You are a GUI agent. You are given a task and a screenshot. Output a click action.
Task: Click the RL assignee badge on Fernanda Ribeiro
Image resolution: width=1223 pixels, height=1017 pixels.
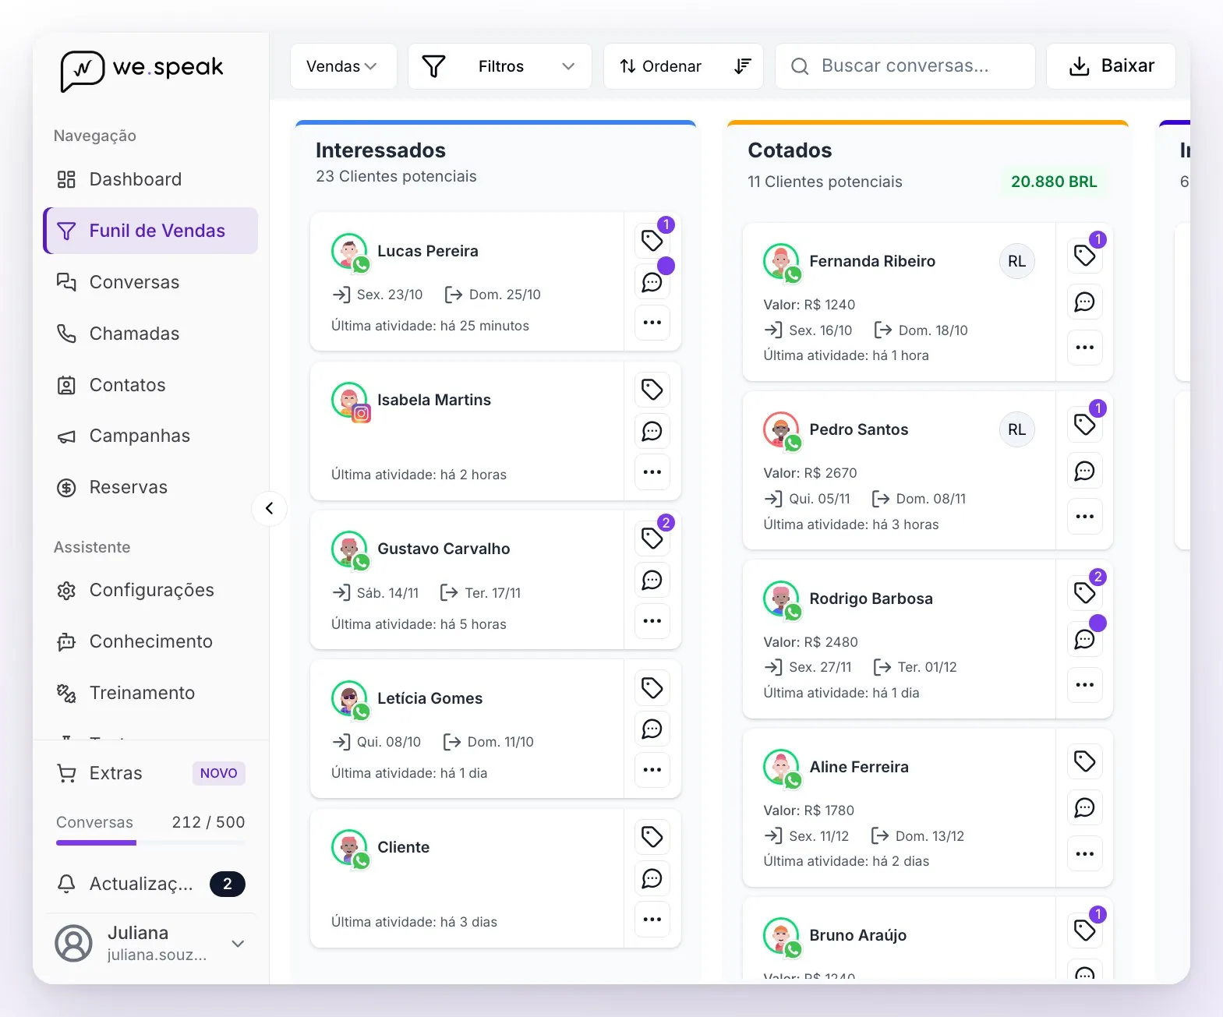1017,261
